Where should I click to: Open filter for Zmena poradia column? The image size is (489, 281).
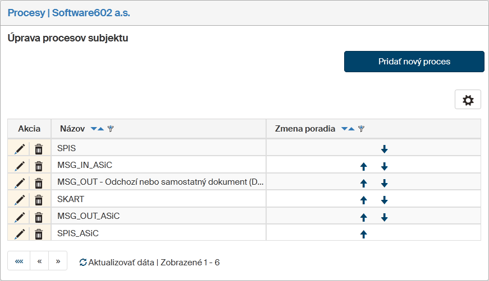tap(361, 129)
